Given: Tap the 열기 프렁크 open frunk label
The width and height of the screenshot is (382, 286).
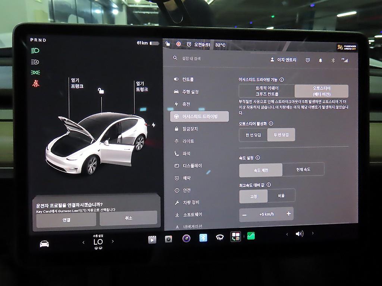Looking at the screenshot, I should 77,83.
